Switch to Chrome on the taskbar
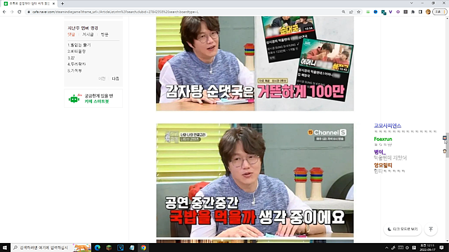 coord(144,248)
